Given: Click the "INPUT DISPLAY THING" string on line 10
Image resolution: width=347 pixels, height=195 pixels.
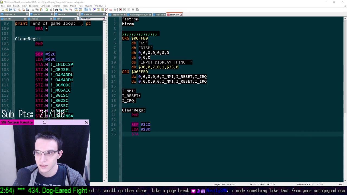Looking at the screenshot, I should [165, 62].
